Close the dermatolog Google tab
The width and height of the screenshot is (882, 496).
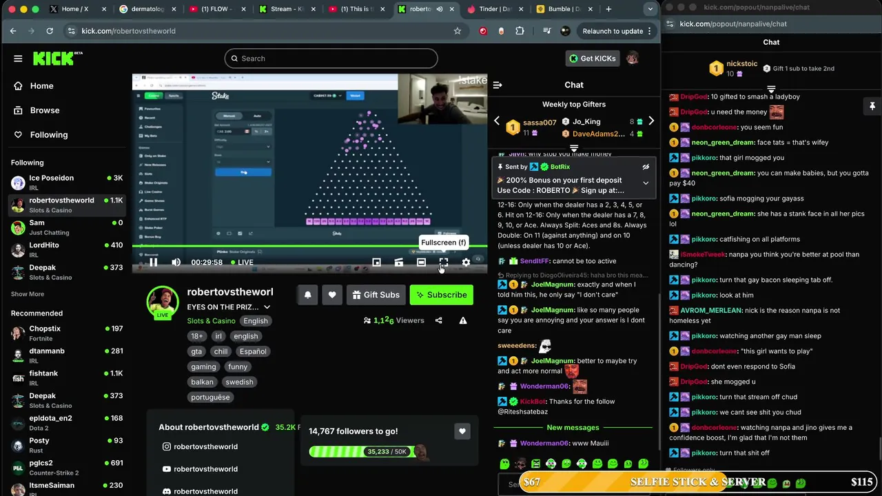[x=173, y=9]
